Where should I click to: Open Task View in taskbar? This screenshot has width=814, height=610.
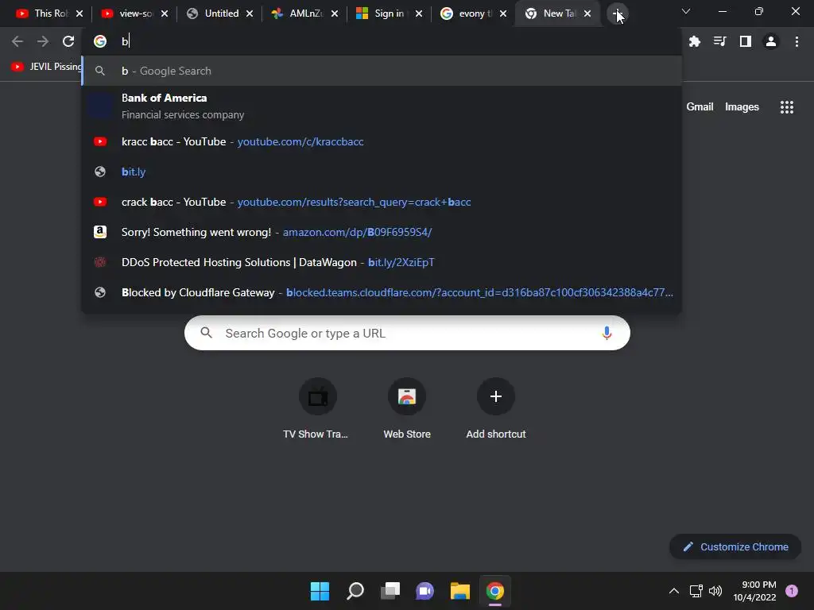[x=390, y=591]
